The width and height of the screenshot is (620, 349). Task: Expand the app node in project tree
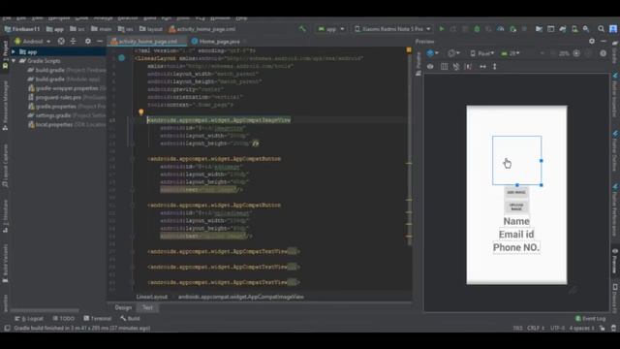point(14,51)
